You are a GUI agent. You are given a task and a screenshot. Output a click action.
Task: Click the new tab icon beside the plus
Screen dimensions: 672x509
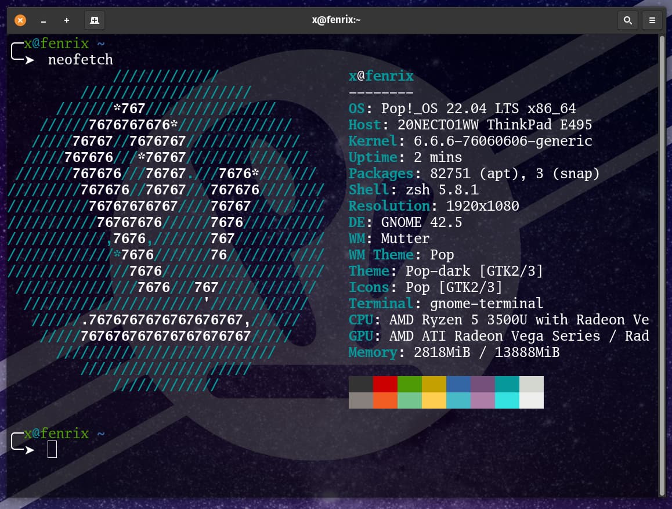pyautogui.click(x=94, y=20)
